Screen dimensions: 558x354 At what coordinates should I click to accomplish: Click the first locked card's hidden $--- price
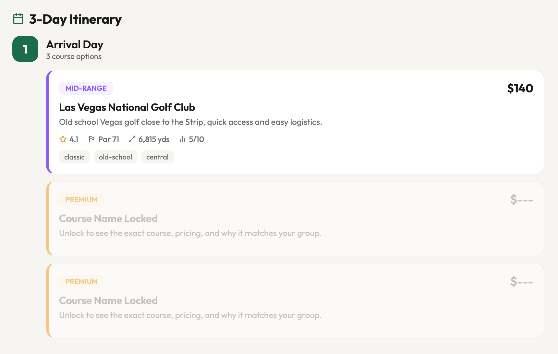click(x=521, y=199)
